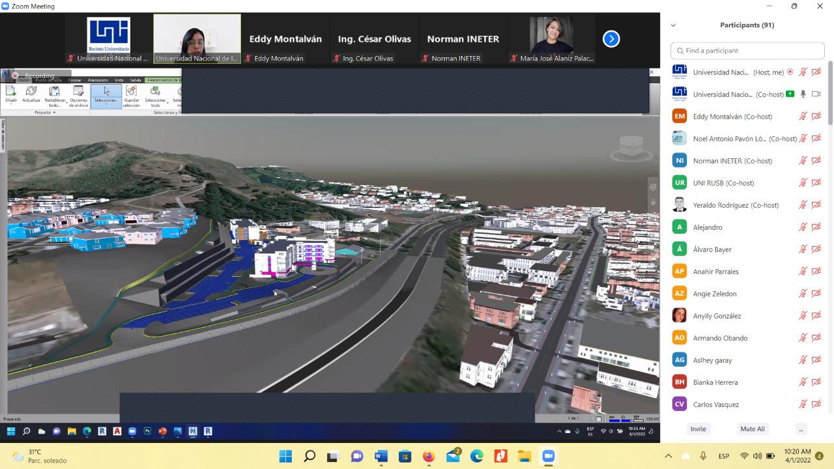834x469 pixels.
Task: Toggle microphone icon for Norman INETER
Action: 803,161
